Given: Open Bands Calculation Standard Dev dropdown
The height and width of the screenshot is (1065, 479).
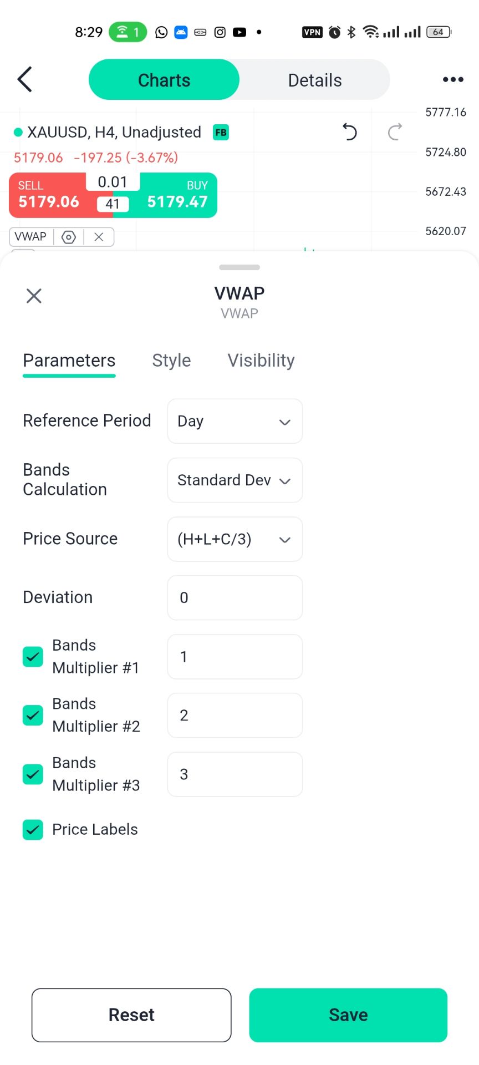Looking at the screenshot, I should point(235,480).
